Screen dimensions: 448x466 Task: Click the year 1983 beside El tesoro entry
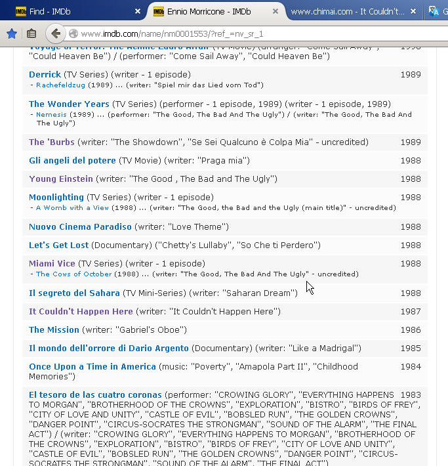coord(411,395)
